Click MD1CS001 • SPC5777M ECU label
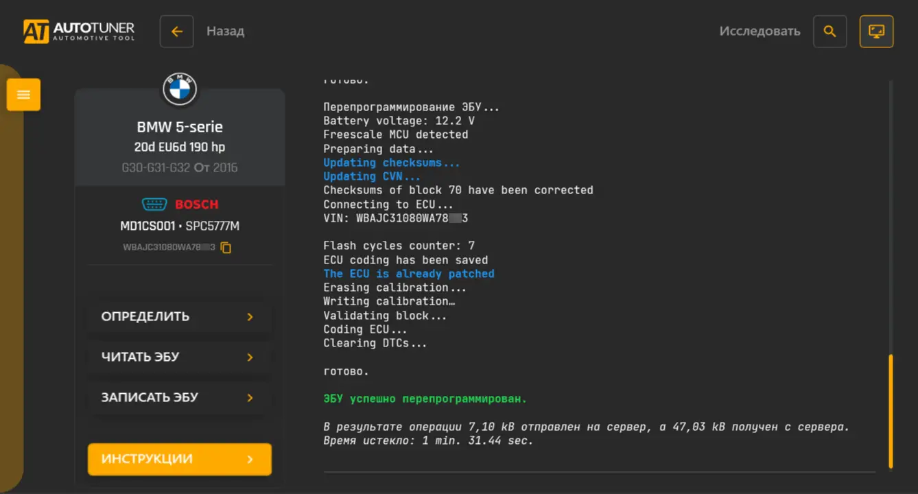This screenshot has height=494, width=918. pyautogui.click(x=180, y=226)
